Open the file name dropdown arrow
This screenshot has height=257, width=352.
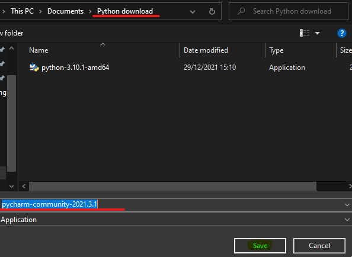click(x=347, y=205)
